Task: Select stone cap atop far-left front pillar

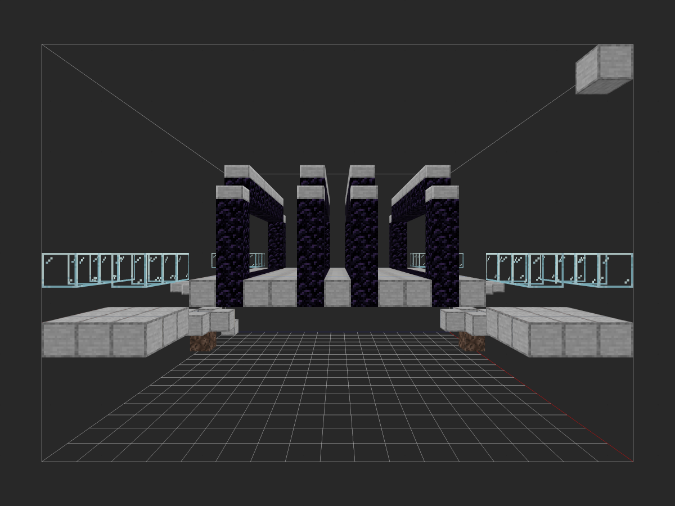Action: pos(232,192)
